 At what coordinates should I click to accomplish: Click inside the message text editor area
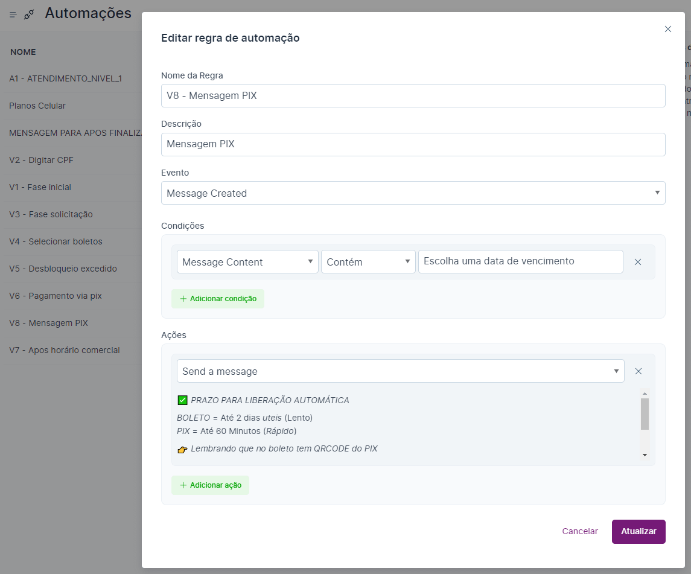click(x=404, y=424)
